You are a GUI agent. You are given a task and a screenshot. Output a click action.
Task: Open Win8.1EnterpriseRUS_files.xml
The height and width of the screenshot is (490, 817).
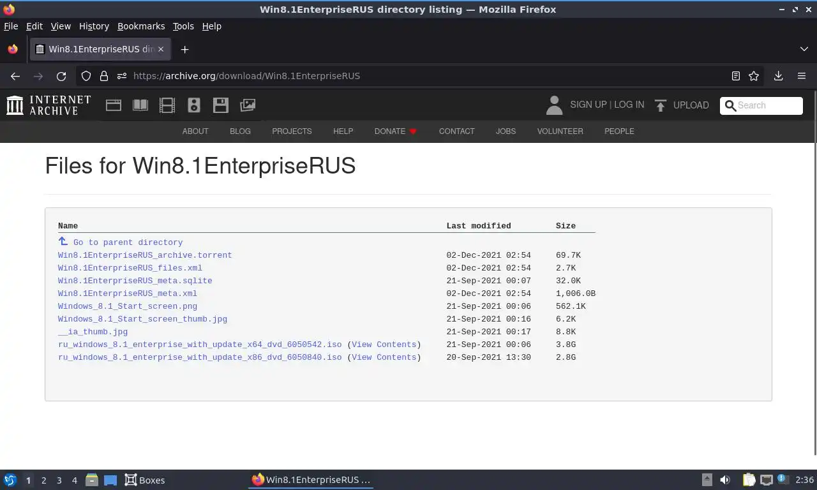pos(130,268)
